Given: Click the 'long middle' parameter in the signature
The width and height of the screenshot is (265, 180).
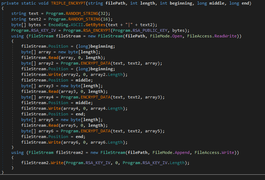Looking at the screenshot, I should click(x=217, y=3).
